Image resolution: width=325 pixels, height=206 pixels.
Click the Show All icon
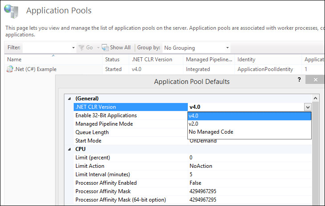pos(105,48)
